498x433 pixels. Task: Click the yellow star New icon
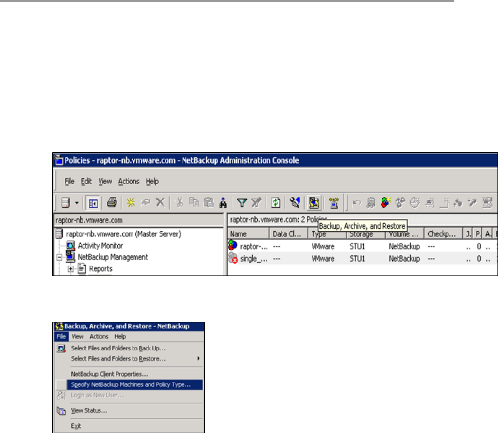pos(131,202)
